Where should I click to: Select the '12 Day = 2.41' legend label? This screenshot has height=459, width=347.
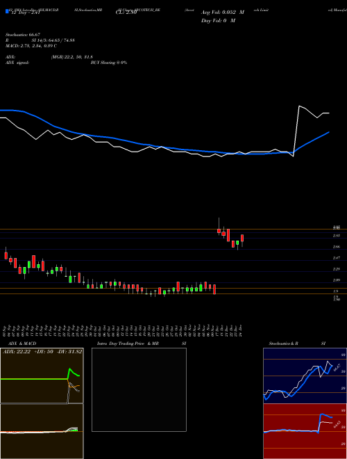(24, 13)
